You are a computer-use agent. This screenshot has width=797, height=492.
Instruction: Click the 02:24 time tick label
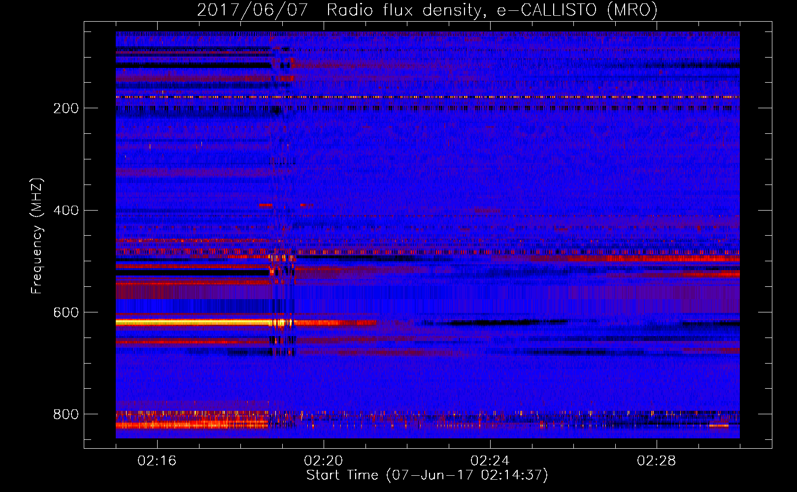490,461
